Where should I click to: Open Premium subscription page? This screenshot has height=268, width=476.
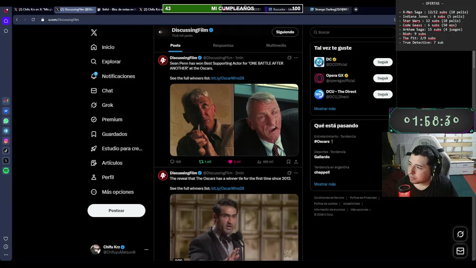click(107, 119)
